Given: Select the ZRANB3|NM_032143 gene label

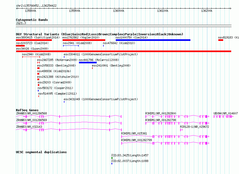Looking at the screenshot, I should 29,127.
